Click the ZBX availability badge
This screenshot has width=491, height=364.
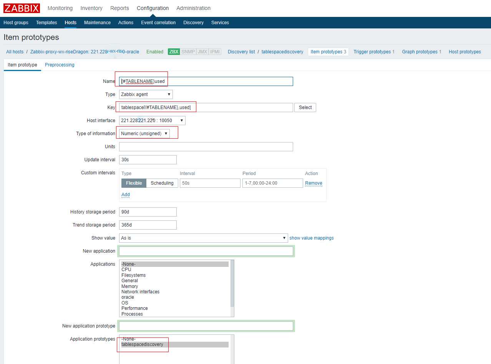pos(174,52)
